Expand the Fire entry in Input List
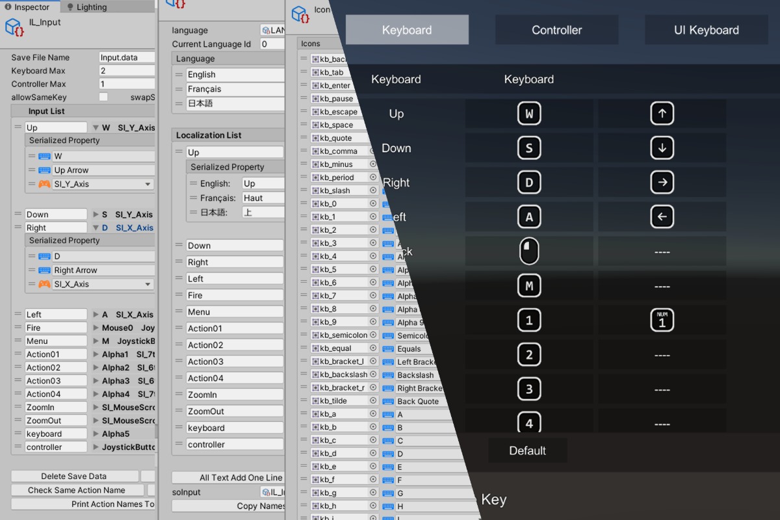Screen dimensions: 780x520 click(96, 328)
